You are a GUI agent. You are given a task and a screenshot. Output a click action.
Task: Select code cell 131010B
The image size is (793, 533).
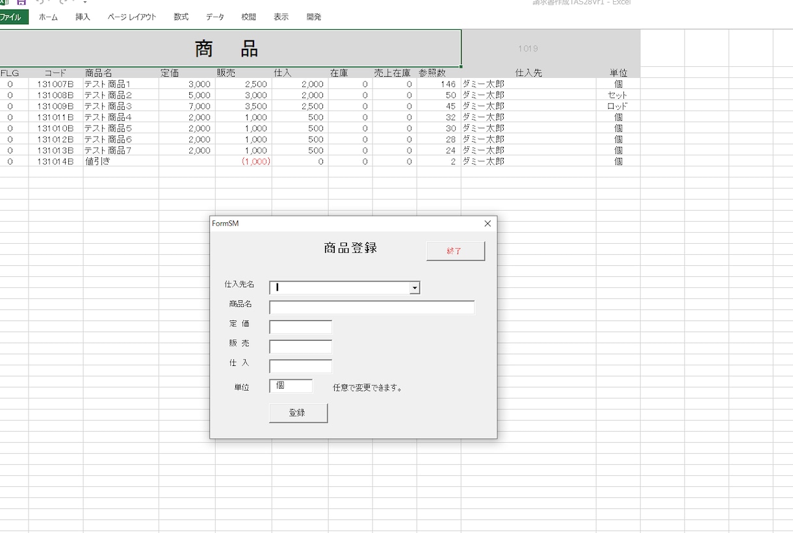(56, 128)
